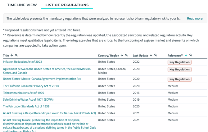This screenshot has width=208, height=132.
Task: Open Telecommunications Act of 1996
Action: (x=24, y=93)
